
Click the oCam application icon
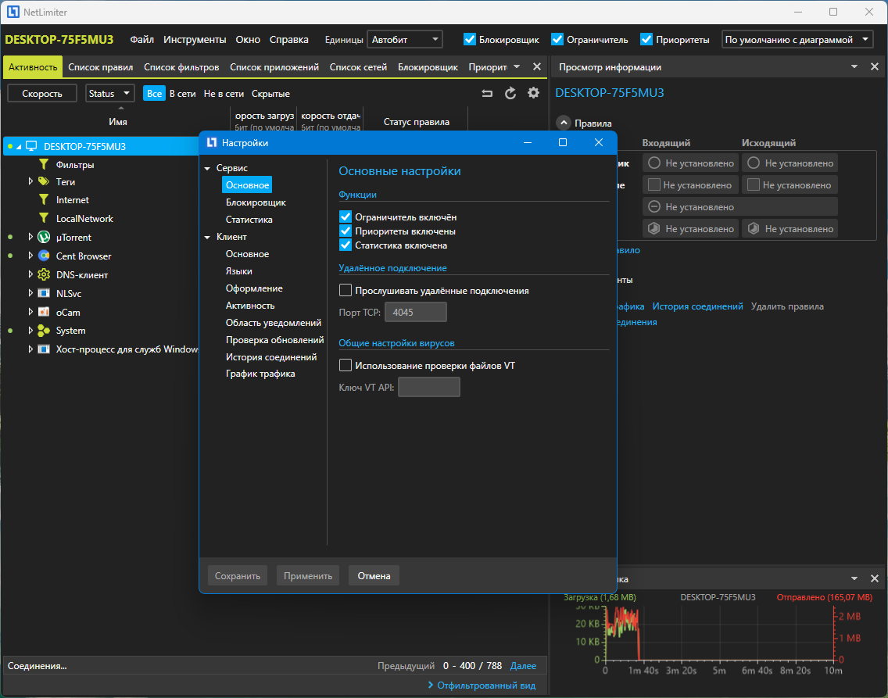tap(44, 312)
